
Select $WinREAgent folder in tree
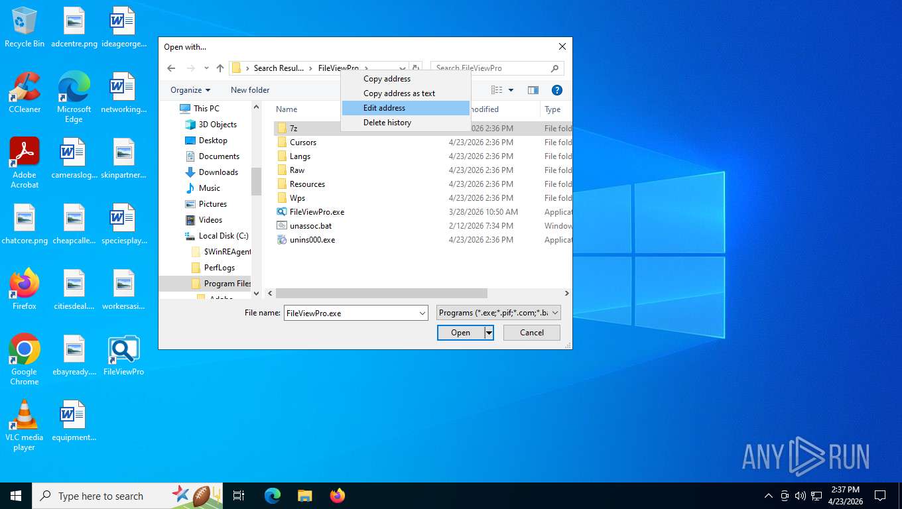click(x=227, y=252)
